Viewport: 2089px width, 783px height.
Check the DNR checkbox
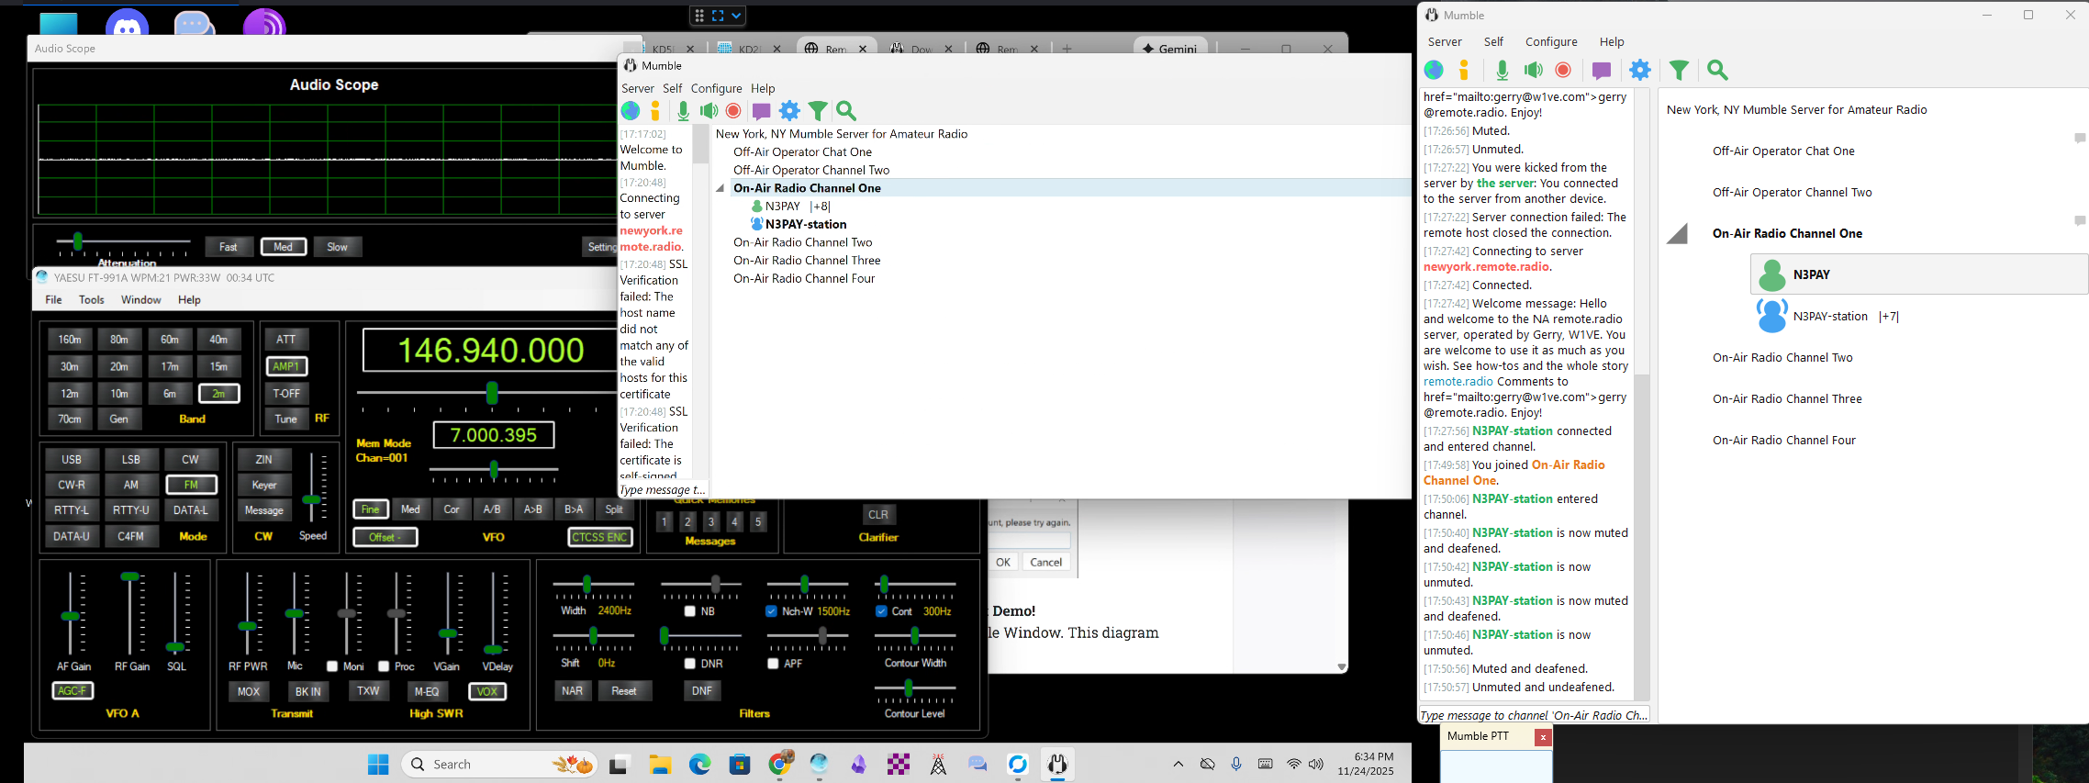pyautogui.click(x=690, y=664)
